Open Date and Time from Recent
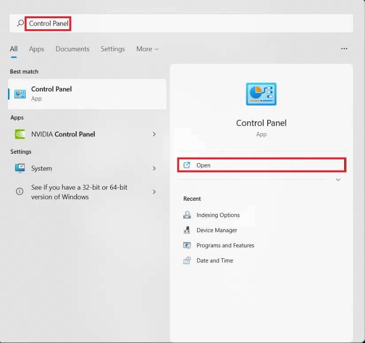The image size is (365, 343). click(x=215, y=261)
